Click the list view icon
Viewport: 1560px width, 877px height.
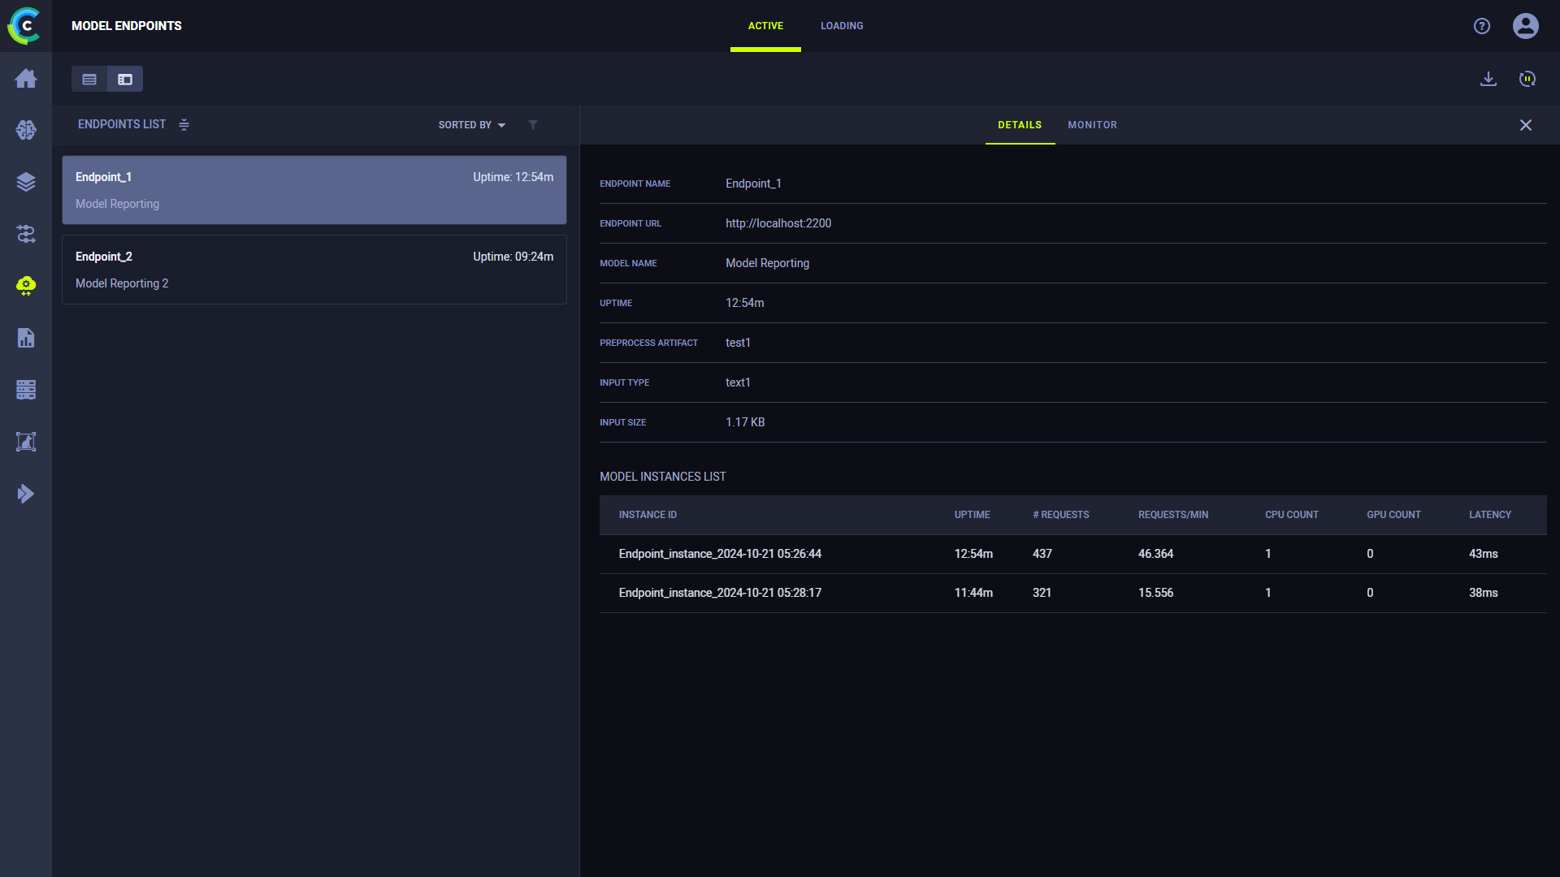click(x=90, y=80)
